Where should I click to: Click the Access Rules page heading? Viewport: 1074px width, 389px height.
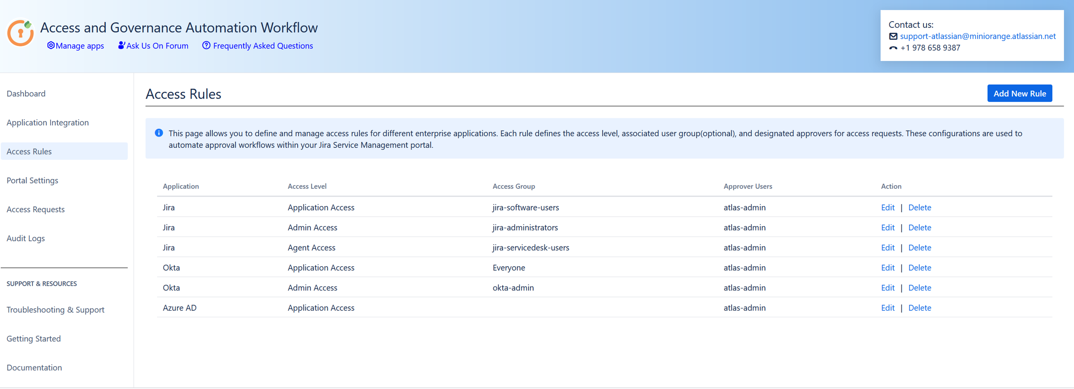pyautogui.click(x=183, y=94)
